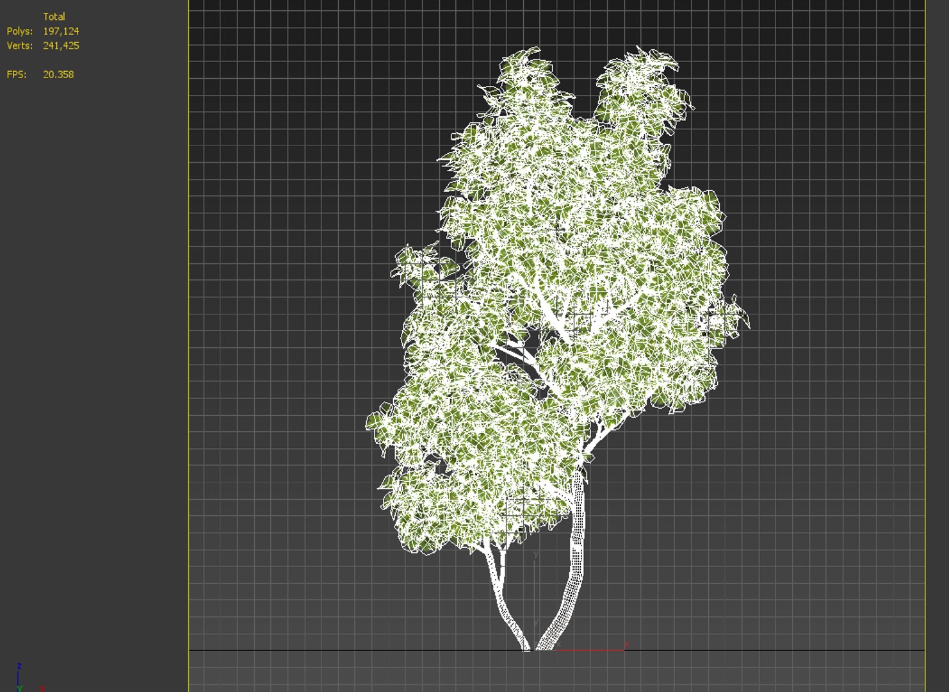This screenshot has height=692, width=949.
Task: Click the "FPS:" label
Action: coord(17,75)
